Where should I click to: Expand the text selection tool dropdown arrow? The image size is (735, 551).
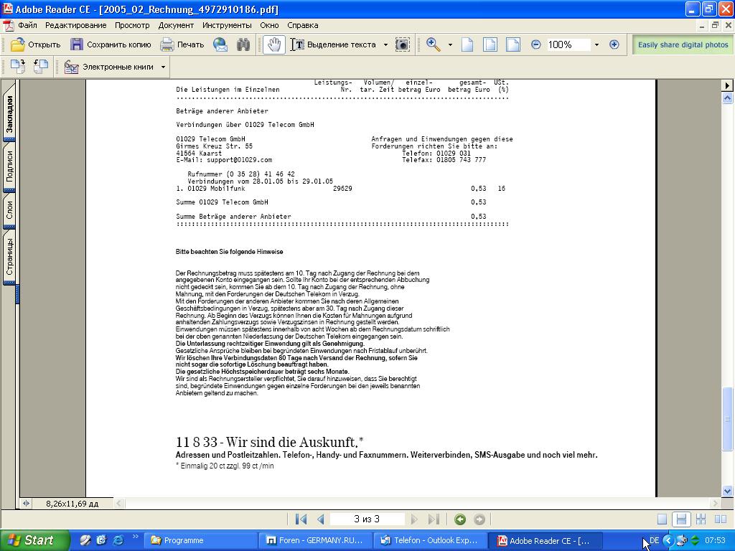(x=385, y=45)
